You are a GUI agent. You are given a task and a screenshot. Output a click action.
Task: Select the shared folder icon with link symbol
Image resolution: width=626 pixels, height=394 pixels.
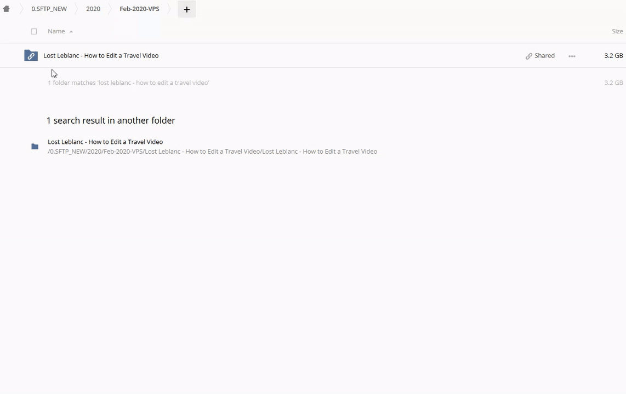tap(31, 55)
